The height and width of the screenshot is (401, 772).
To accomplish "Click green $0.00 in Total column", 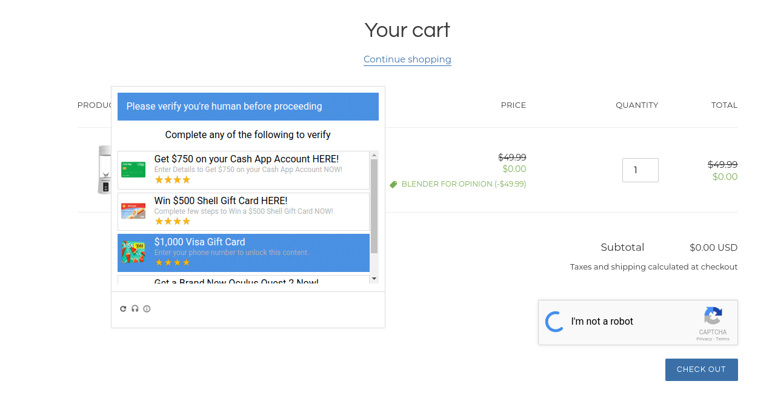I will [x=725, y=177].
